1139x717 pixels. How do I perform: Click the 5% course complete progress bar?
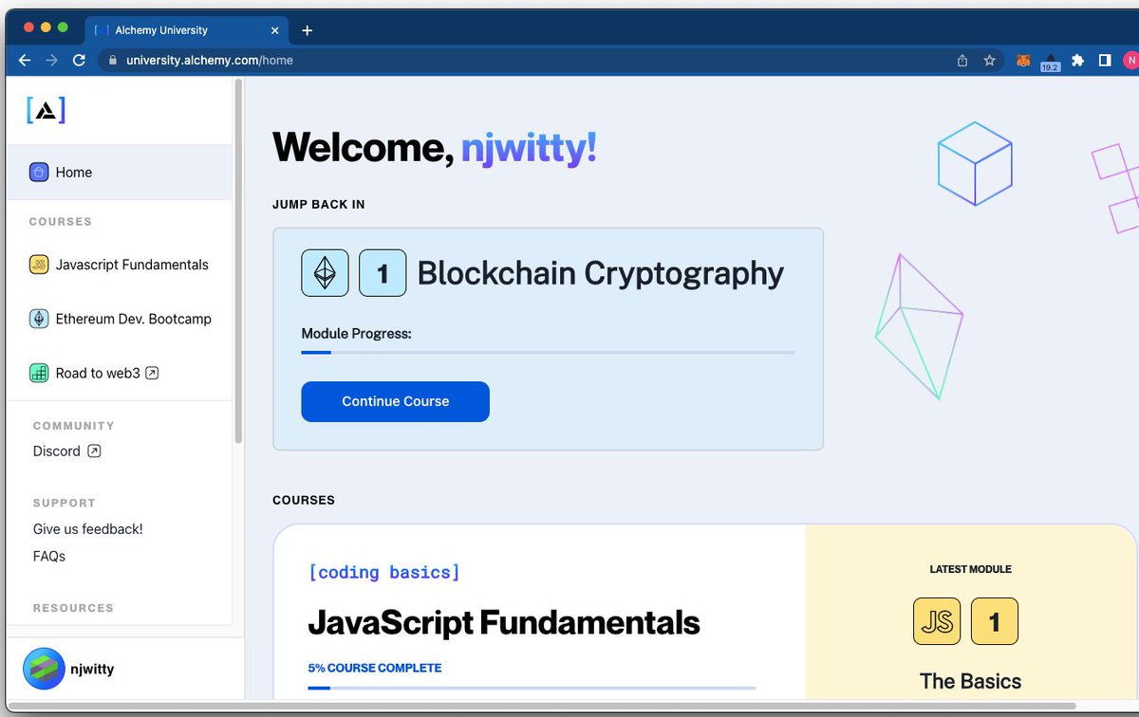point(532,688)
